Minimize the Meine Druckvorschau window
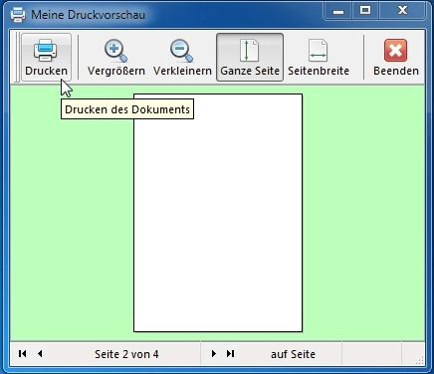The height and width of the screenshot is (374, 434). (x=338, y=11)
